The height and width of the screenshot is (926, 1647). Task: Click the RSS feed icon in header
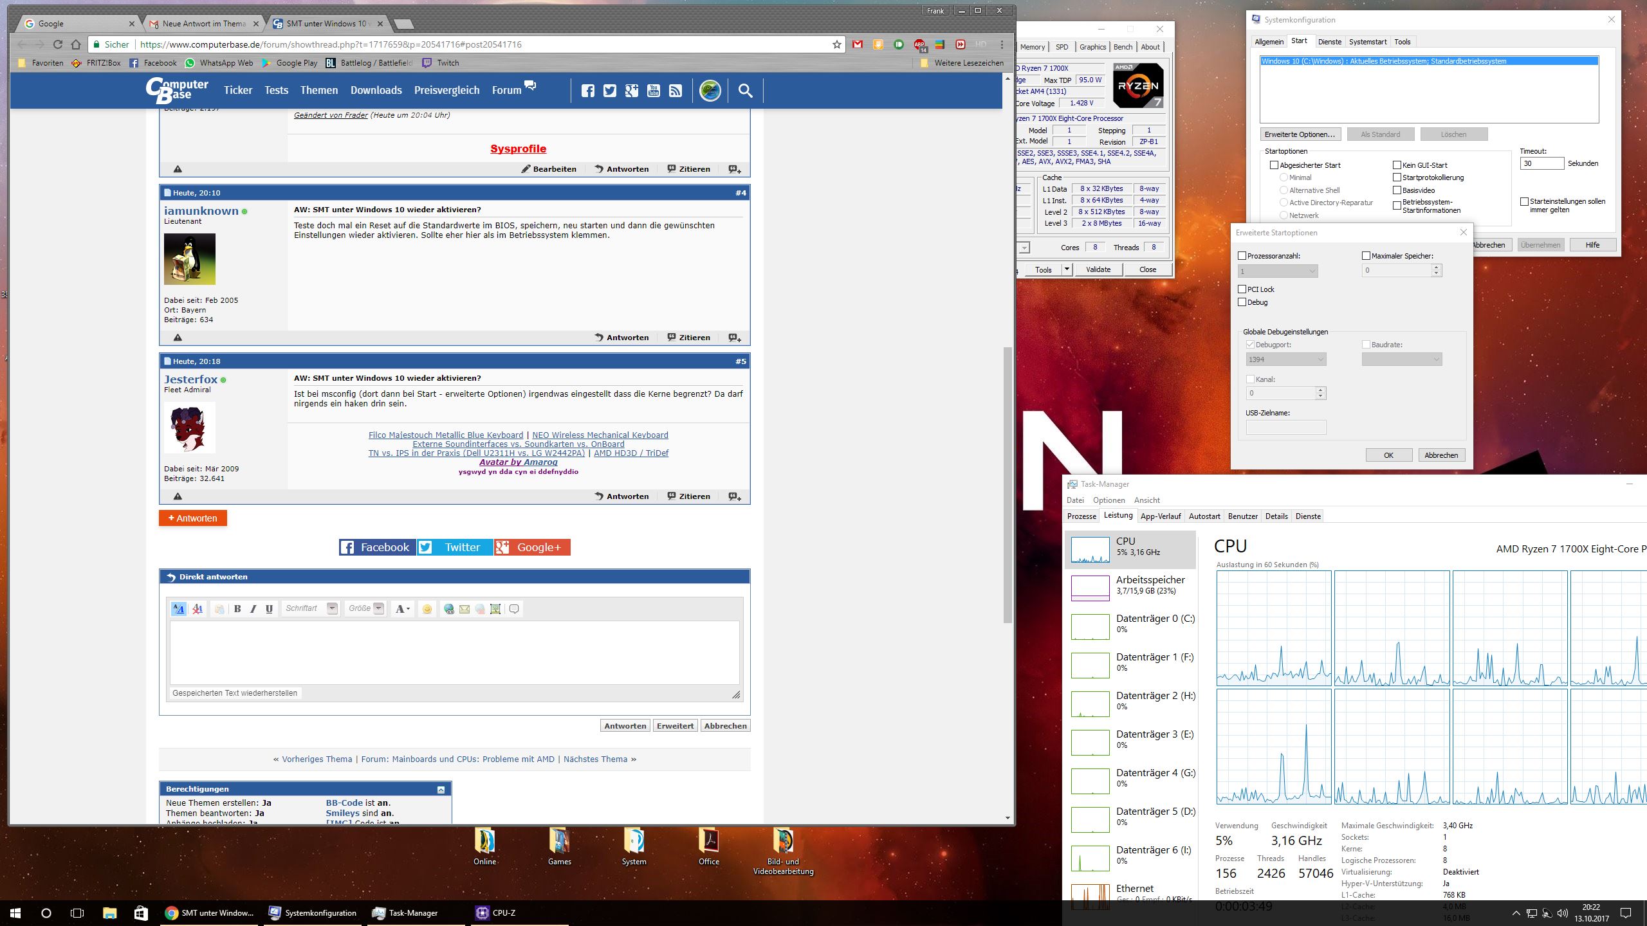coord(675,91)
